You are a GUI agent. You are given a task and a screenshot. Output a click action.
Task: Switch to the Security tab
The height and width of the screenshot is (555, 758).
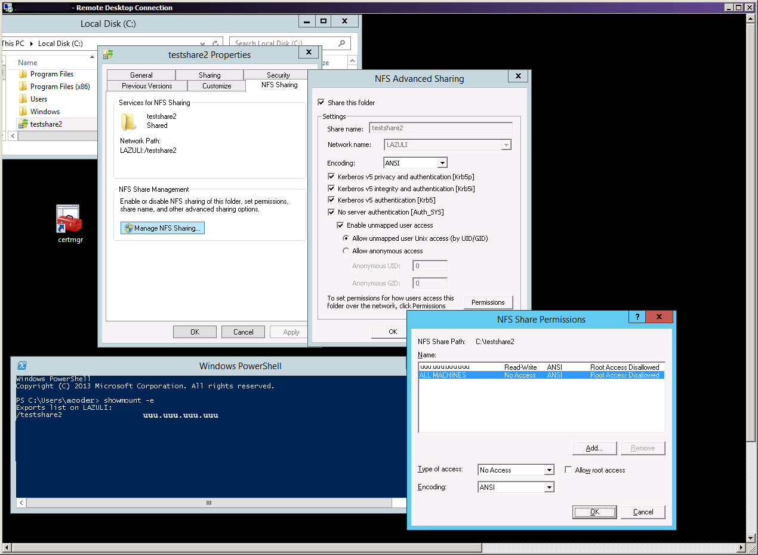(x=278, y=75)
